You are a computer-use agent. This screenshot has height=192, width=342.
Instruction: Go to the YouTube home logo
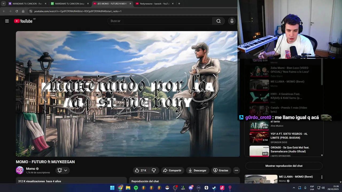coord(23,21)
